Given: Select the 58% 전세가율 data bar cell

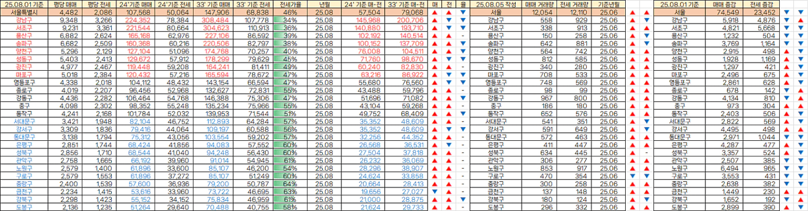Looking at the screenshot, I should (x=290, y=207).
